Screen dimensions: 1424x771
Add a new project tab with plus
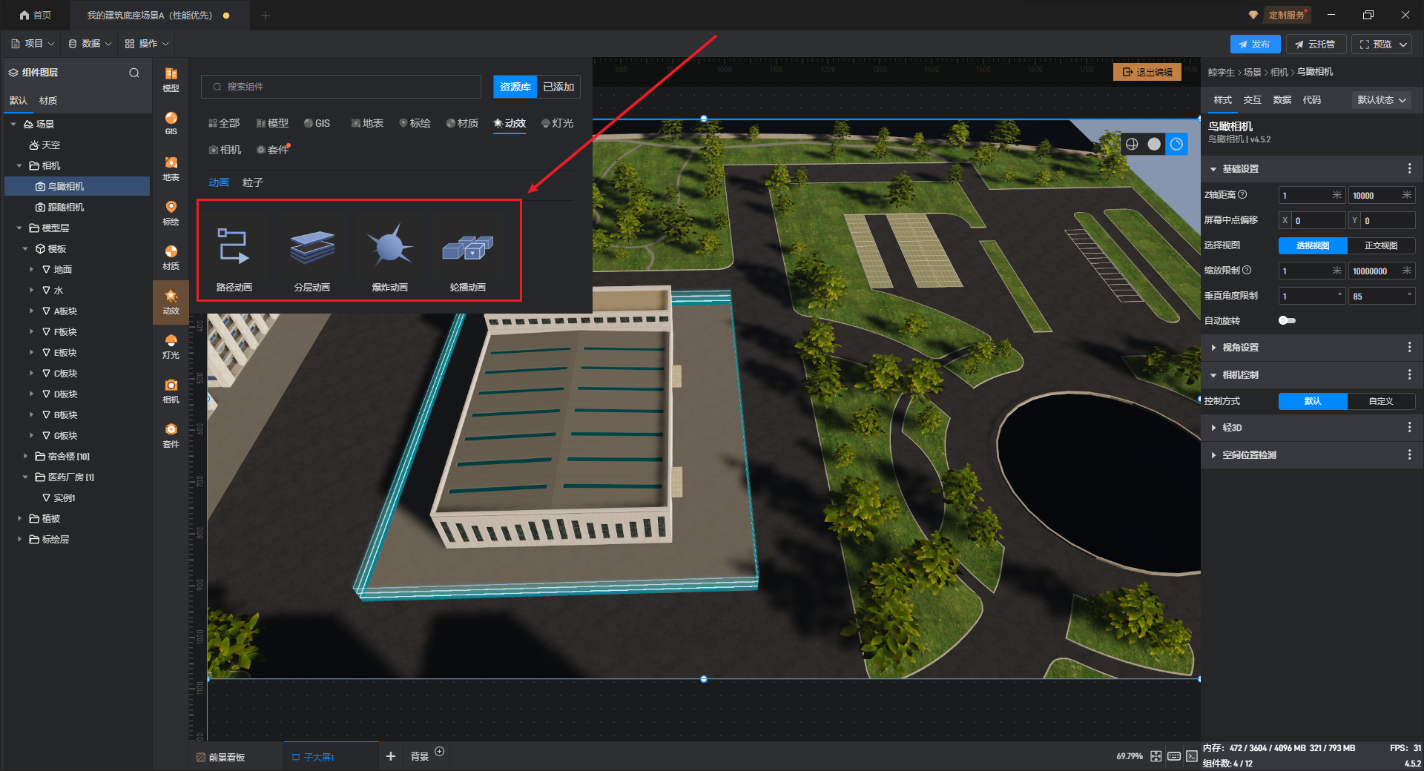coord(266,15)
